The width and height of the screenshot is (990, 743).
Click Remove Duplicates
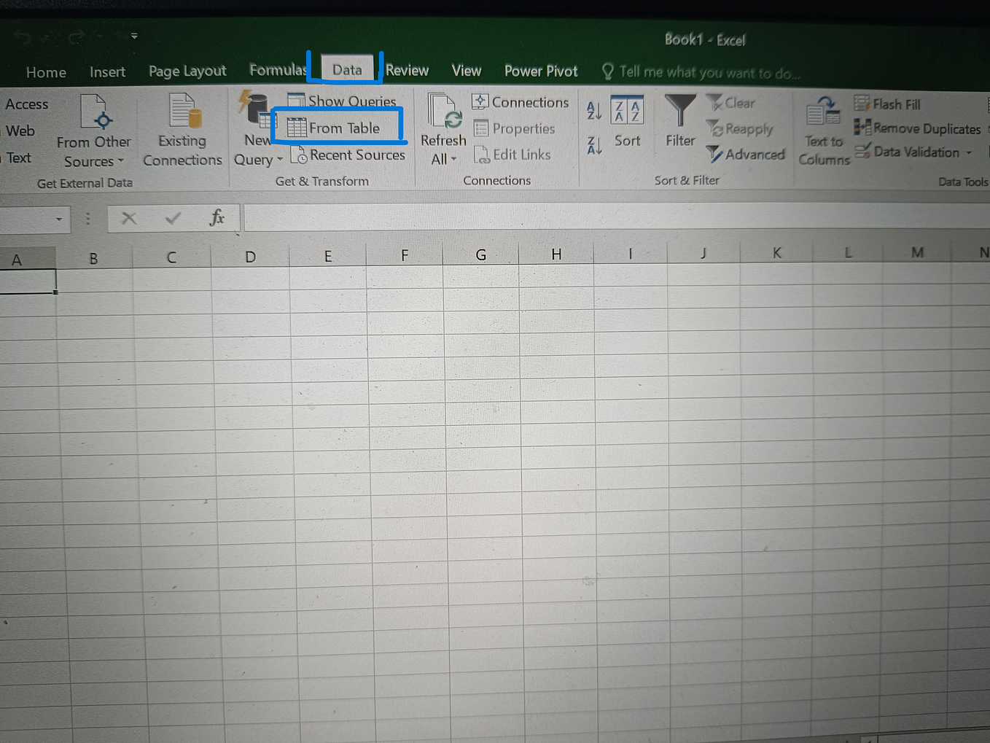tap(918, 128)
